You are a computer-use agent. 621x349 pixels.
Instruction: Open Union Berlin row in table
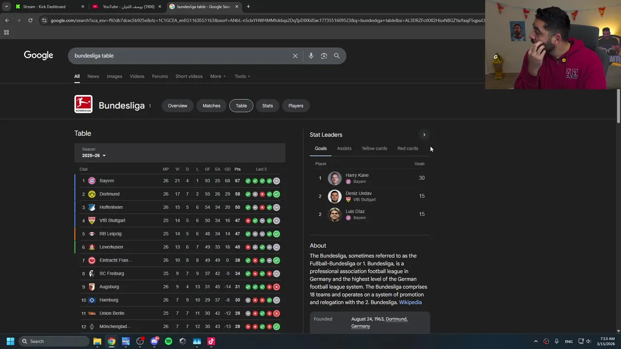pyautogui.click(x=180, y=313)
